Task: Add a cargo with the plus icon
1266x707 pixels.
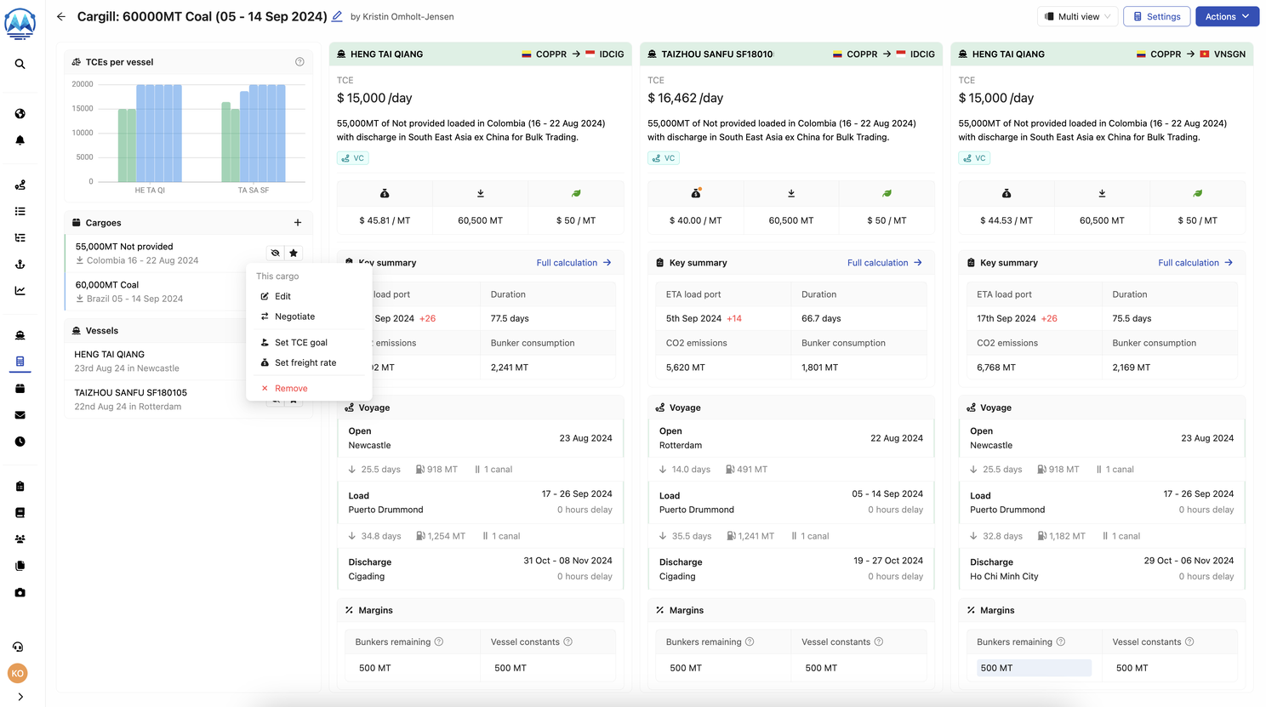Action: (298, 223)
